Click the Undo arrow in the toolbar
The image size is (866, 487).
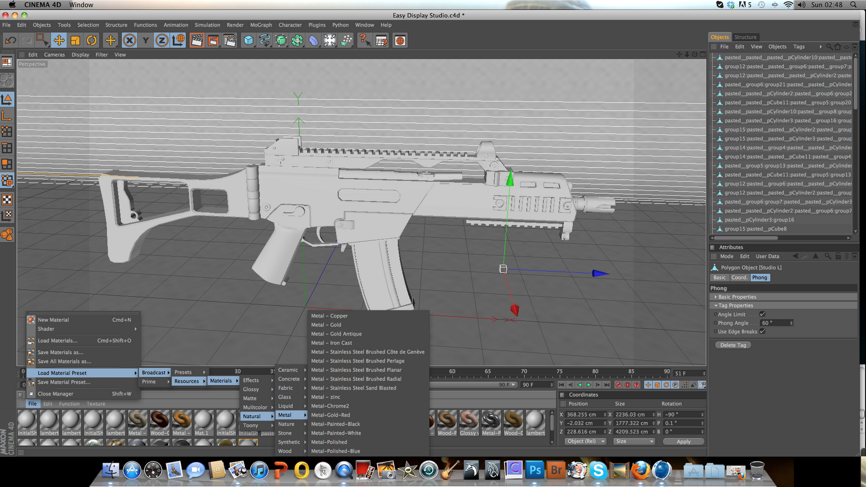tap(10, 40)
